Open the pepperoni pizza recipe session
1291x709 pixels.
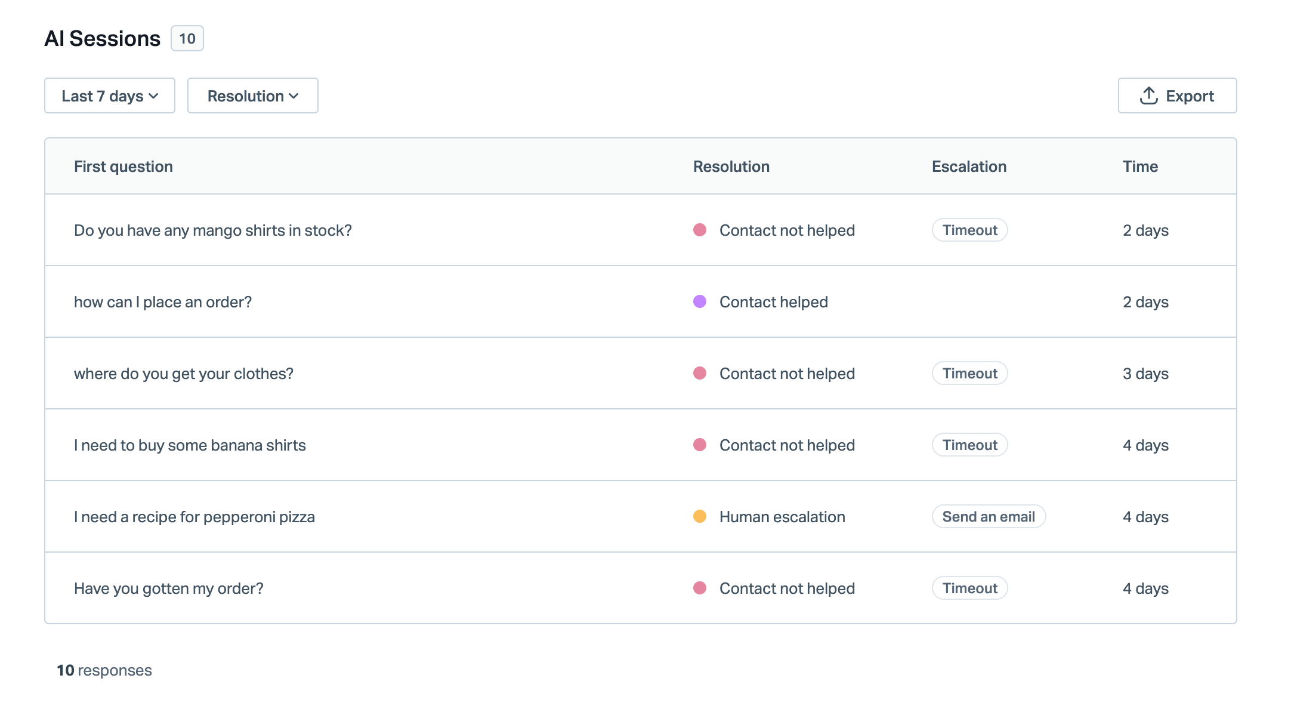[x=641, y=516]
